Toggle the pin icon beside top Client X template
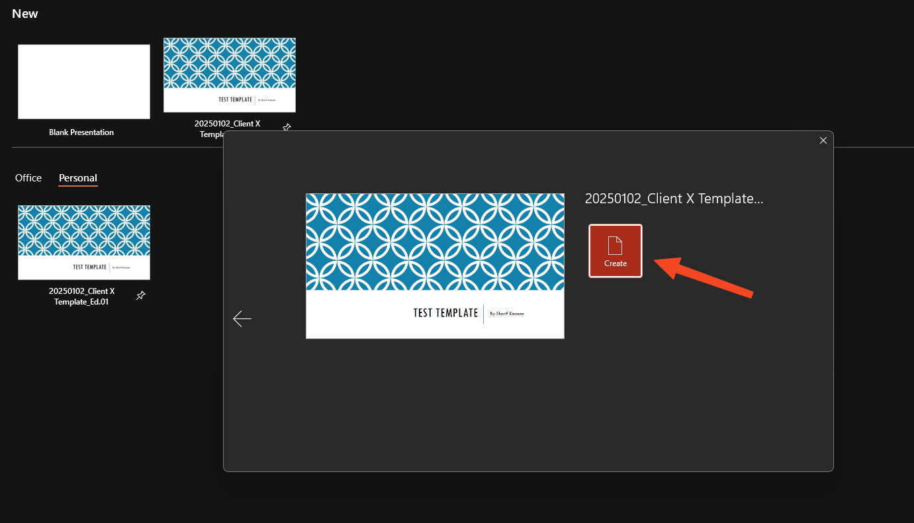914x523 pixels. click(x=287, y=126)
